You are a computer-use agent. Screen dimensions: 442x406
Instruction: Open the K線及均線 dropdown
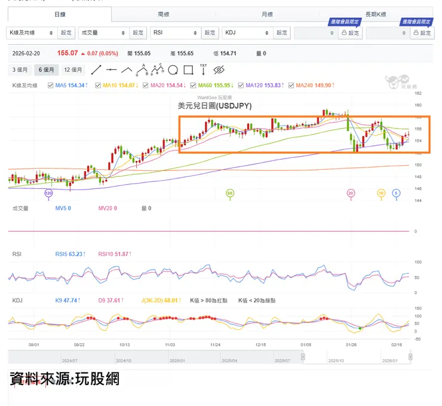[x=32, y=33]
